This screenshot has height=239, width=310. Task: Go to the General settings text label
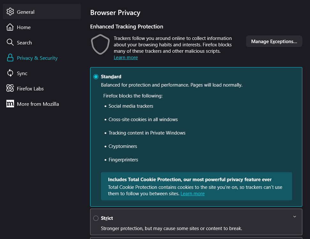pyautogui.click(x=26, y=12)
